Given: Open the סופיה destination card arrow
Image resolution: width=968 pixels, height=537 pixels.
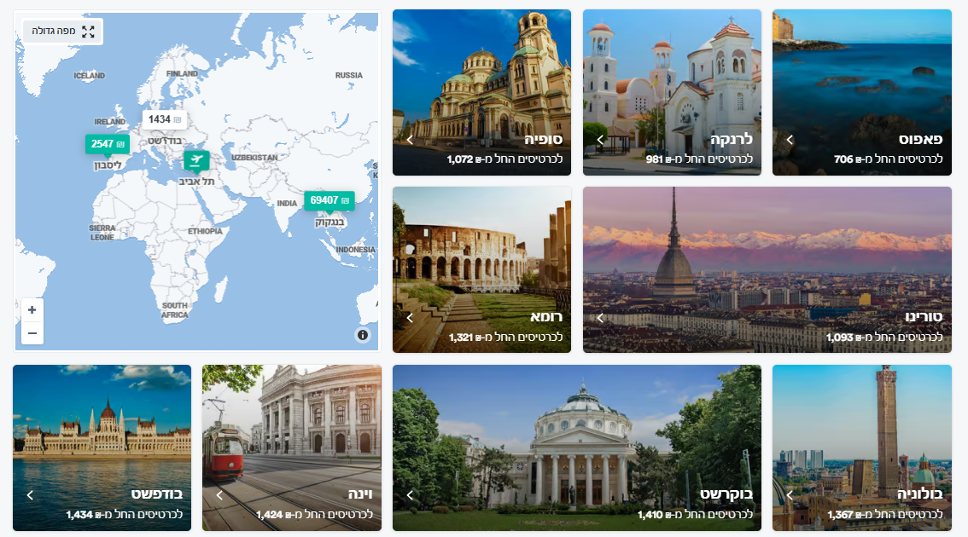Looking at the screenshot, I should [410, 140].
